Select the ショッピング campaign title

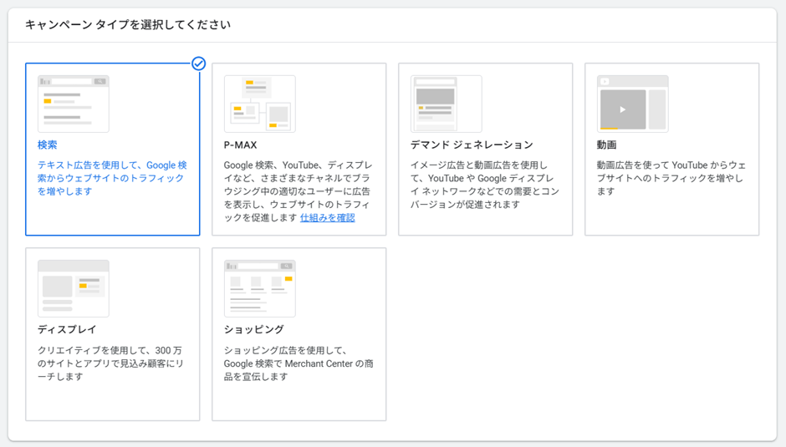pos(253,330)
